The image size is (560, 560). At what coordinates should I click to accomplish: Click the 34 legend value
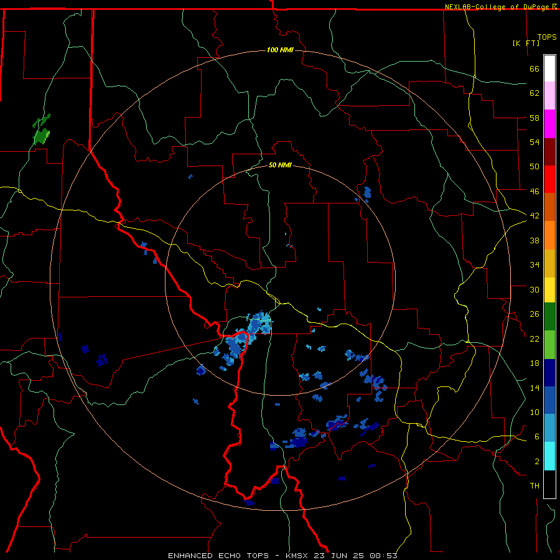pyautogui.click(x=534, y=265)
